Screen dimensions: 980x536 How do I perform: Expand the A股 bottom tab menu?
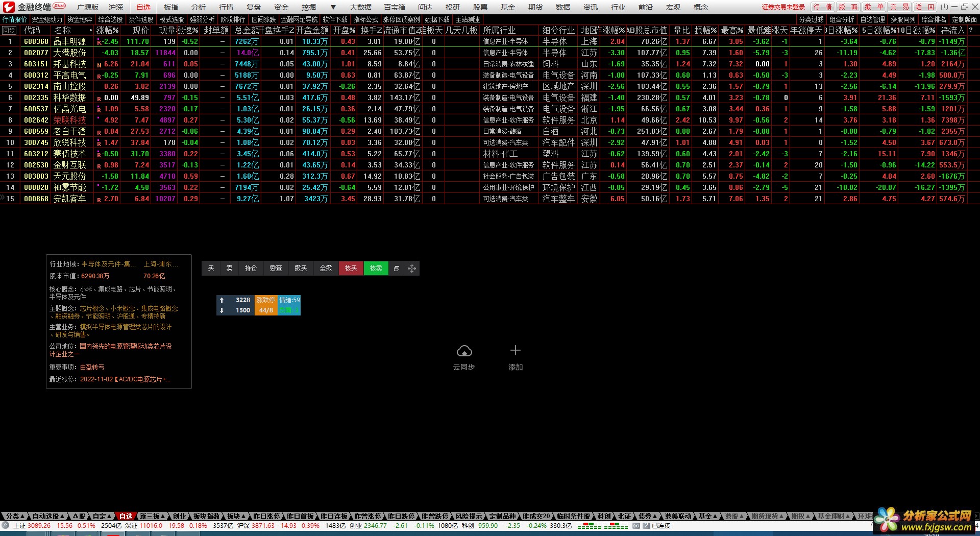click(x=80, y=516)
